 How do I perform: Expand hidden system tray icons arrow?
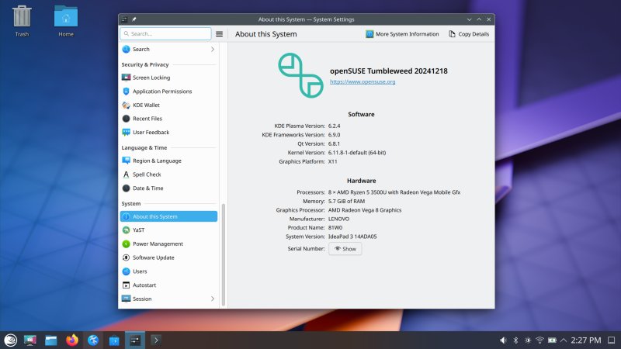[564, 340]
